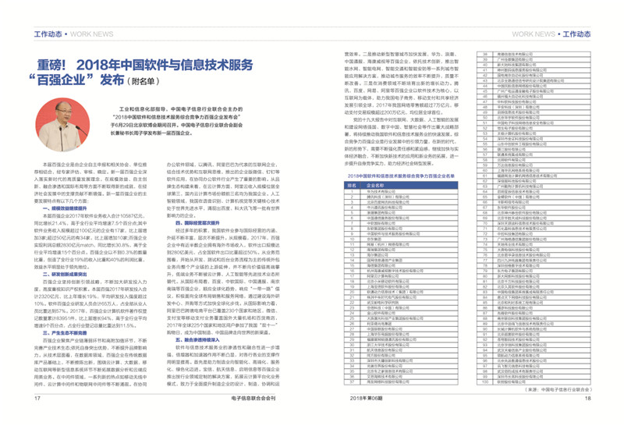Click right page header "WORK NEWS • 工作动态"
The width and height of the screenshot is (624, 426).
click(551, 34)
